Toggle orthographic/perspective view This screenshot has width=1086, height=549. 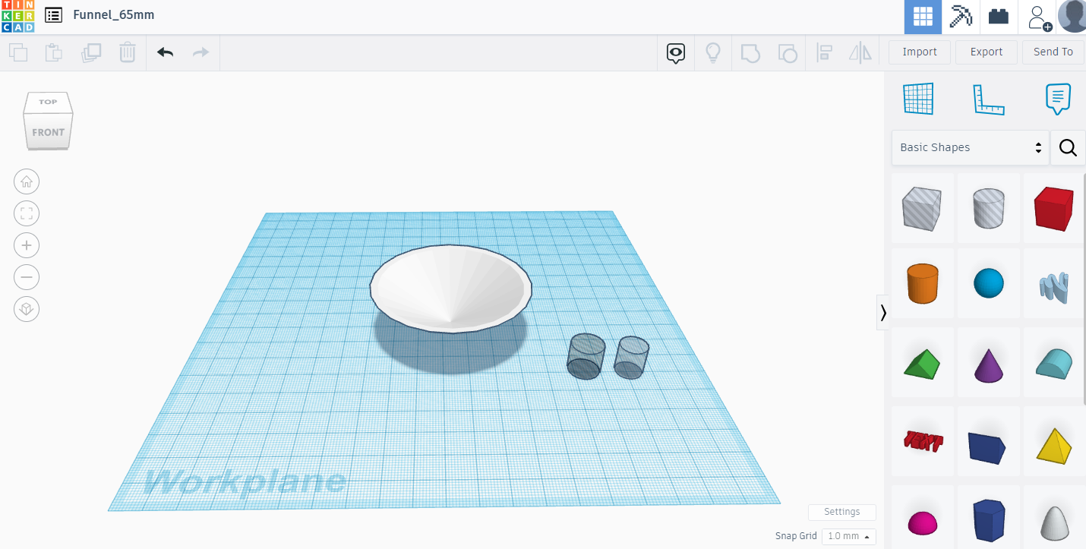point(27,309)
